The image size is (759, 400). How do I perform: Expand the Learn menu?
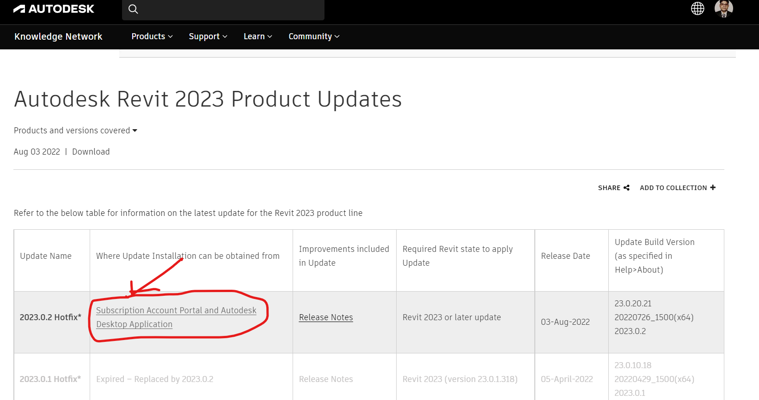(258, 36)
